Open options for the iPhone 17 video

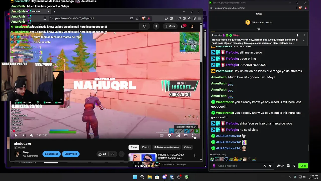[194, 155]
